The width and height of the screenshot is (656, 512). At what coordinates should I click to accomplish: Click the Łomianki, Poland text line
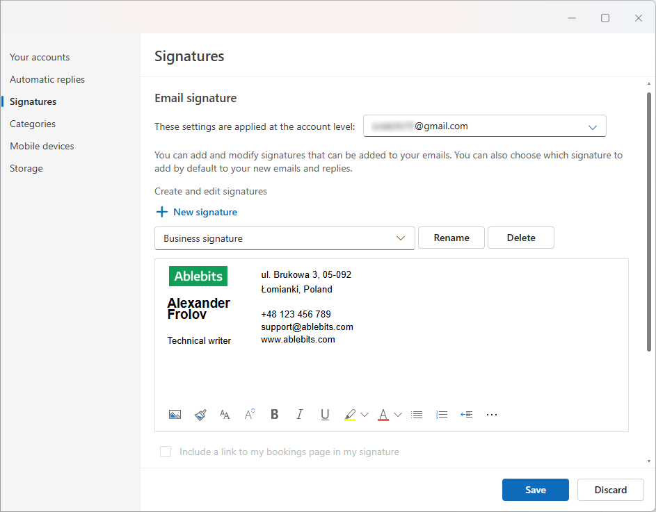[296, 289]
